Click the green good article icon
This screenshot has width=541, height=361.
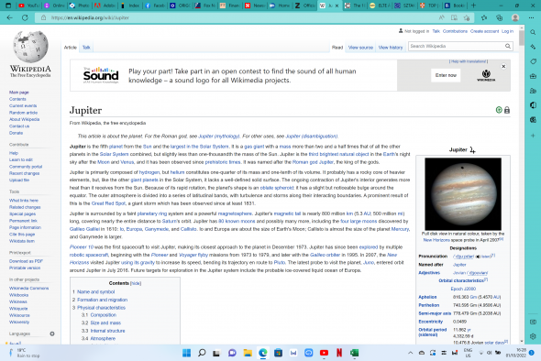point(499,110)
